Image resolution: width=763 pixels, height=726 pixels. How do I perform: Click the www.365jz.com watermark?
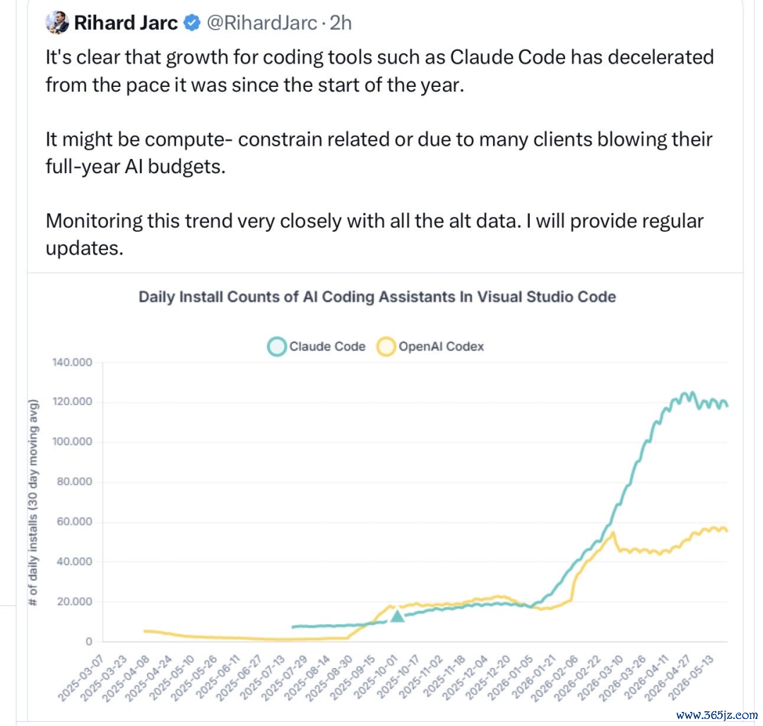717,715
